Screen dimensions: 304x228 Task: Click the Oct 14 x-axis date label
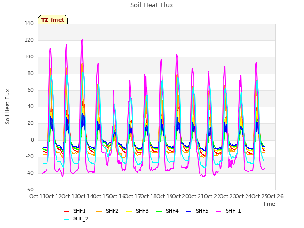pyautogui.click(x=85, y=196)
